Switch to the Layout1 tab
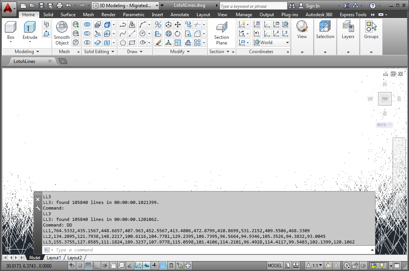Image resolution: width=409 pixels, height=271 pixels. point(54,258)
